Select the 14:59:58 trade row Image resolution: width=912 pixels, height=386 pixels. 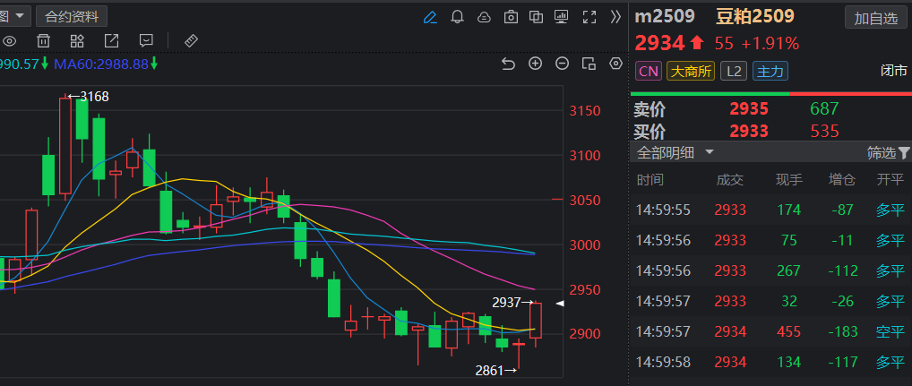[x=770, y=362]
